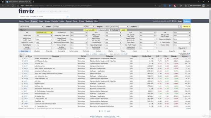Image resolution: width=211 pixels, height=118 pixels.
Task: Click the browser address bar
Action: [x=86, y=6]
